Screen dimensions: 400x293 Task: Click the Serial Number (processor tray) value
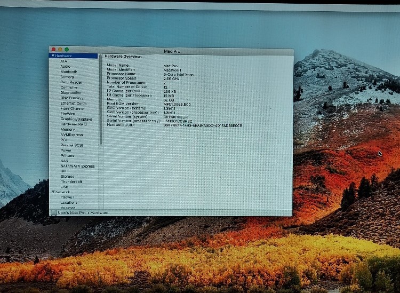pyautogui.click(x=178, y=121)
